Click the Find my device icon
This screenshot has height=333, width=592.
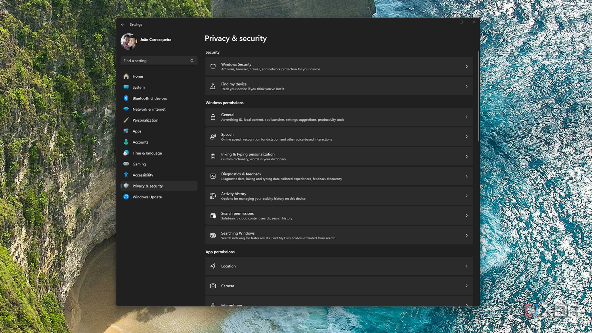pos(213,86)
